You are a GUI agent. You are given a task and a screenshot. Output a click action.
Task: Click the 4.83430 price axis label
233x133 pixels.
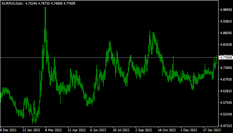(226, 44)
